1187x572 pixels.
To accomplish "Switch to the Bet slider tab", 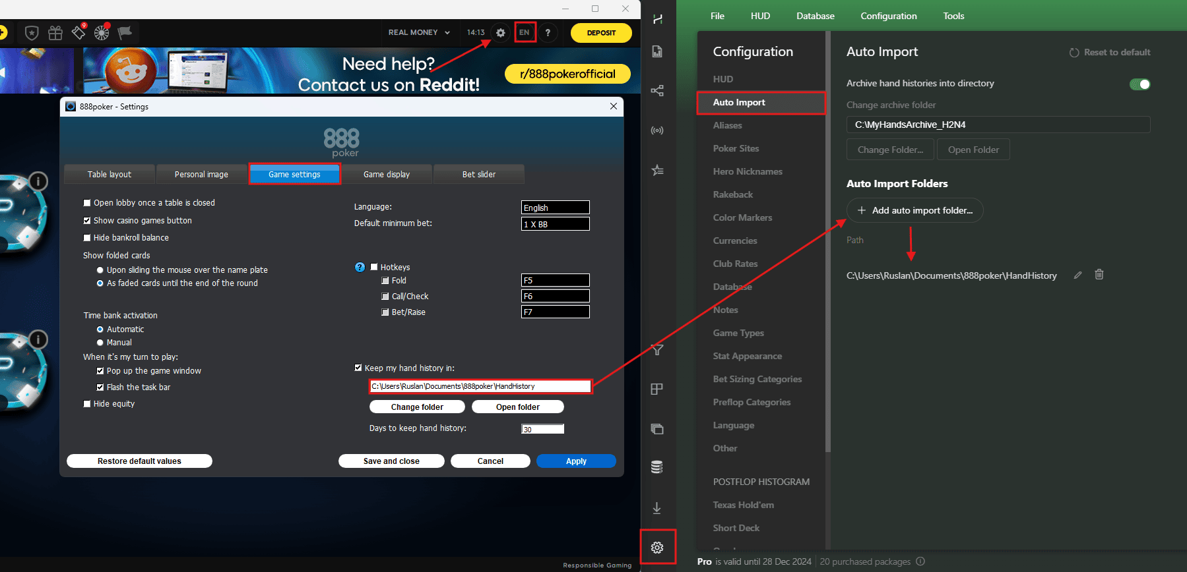I will pyautogui.click(x=479, y=174).
